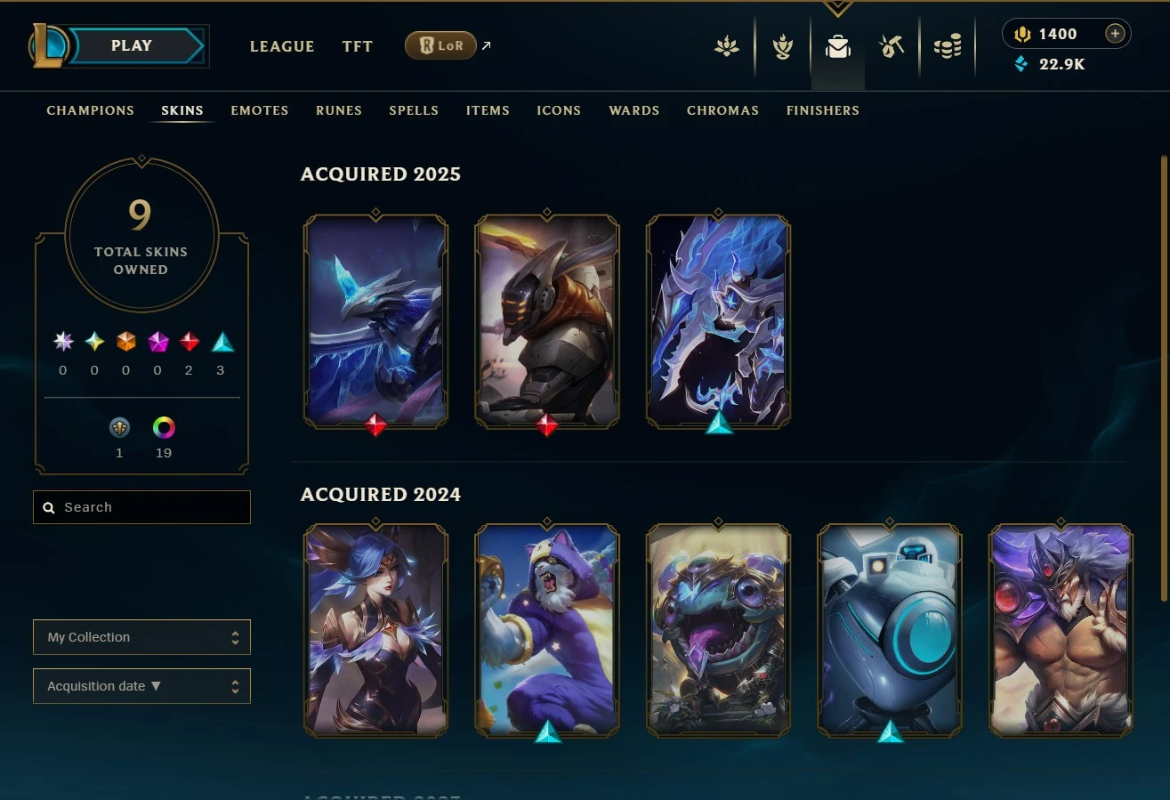Click the rainbow chroma ring icon
1170x800 pixels.
(164, 428)
